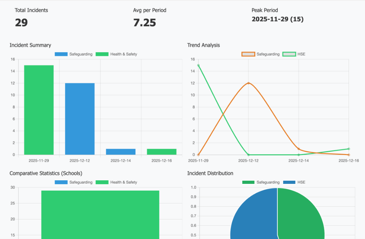Click the green 2025-11-29 bar in Incident Summary
365x239 pixels.
tap(39, 110)
